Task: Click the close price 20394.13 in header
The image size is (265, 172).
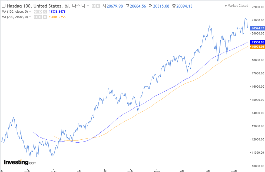Action: [x=184, y=6]
